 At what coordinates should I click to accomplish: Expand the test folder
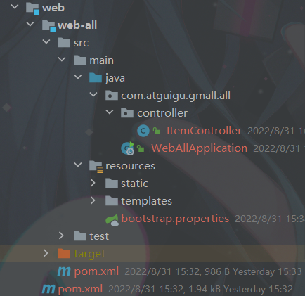pos(61,236)
